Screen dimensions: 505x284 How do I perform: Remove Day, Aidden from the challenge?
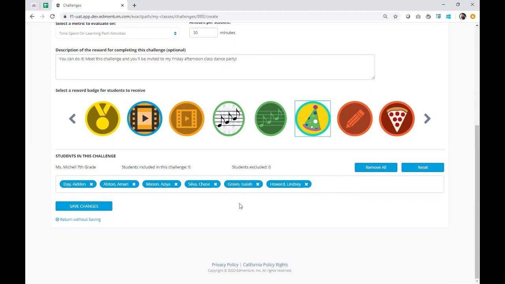tap(91, 184)
